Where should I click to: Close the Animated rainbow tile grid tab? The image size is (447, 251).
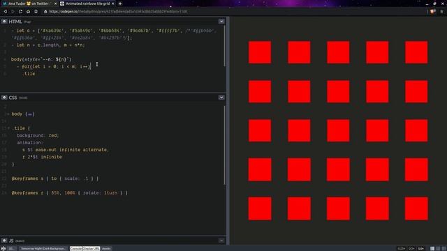[113, 3]
